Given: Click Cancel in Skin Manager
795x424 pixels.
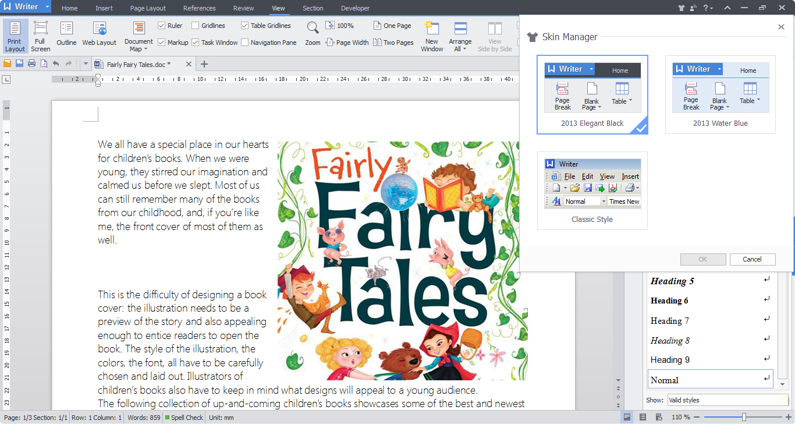Looking at the screenshot, I should (x=752, y=259).
